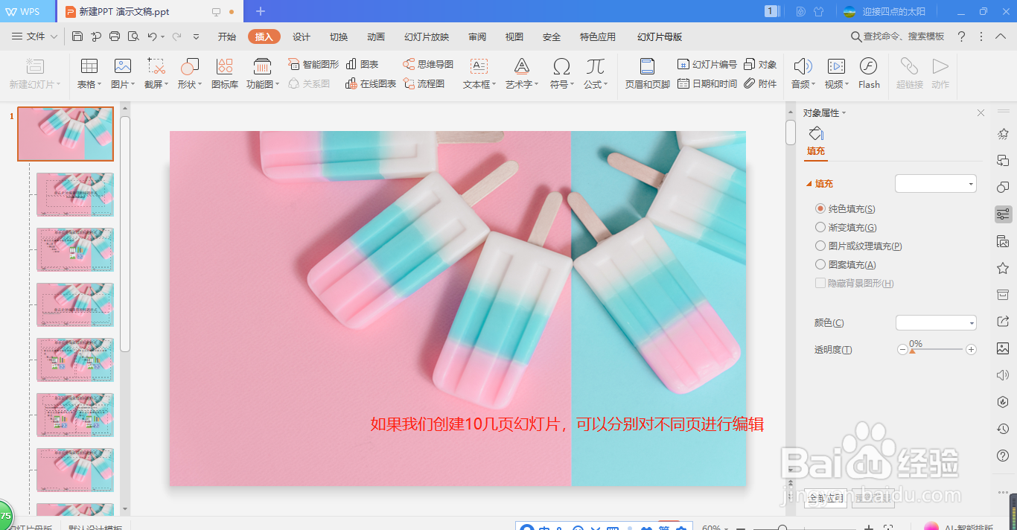Open the 符号 symbol tool
Image resolution: width=1017 pixels, height=530 pixels.
[x=561, y=74]
